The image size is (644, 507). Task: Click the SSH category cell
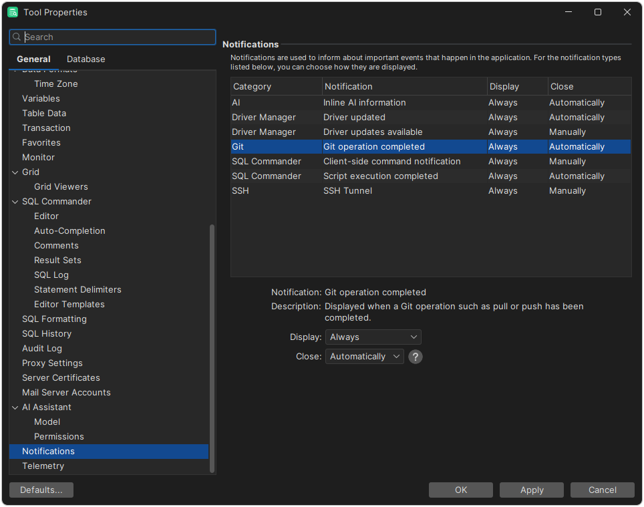[277, 191]
